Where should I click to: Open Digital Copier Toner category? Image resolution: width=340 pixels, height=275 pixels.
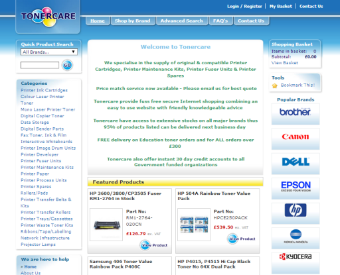(x=42, y=116)
